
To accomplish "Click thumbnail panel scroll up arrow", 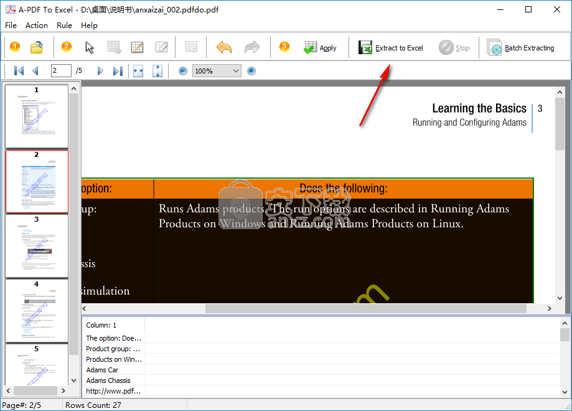I will 73,88.
